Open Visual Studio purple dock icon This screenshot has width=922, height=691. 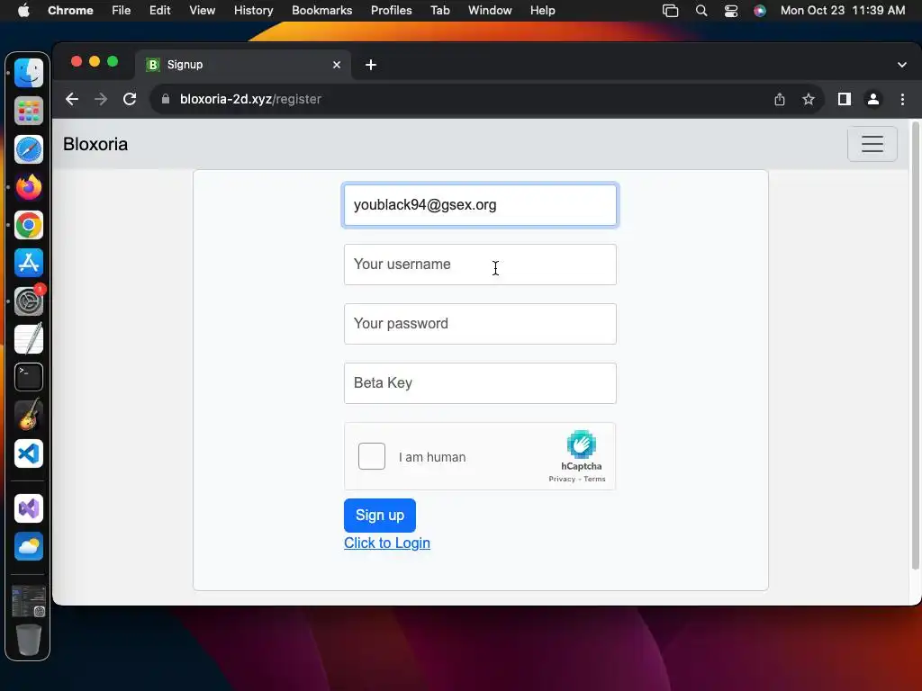tap(28, 509)
